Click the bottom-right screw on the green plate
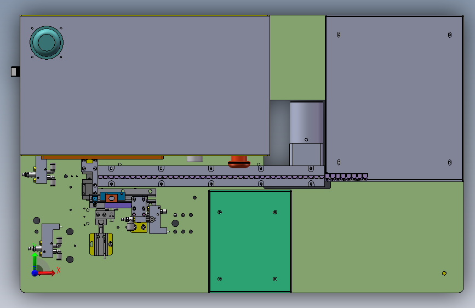475x308 pixels. (x=275, y=279)
